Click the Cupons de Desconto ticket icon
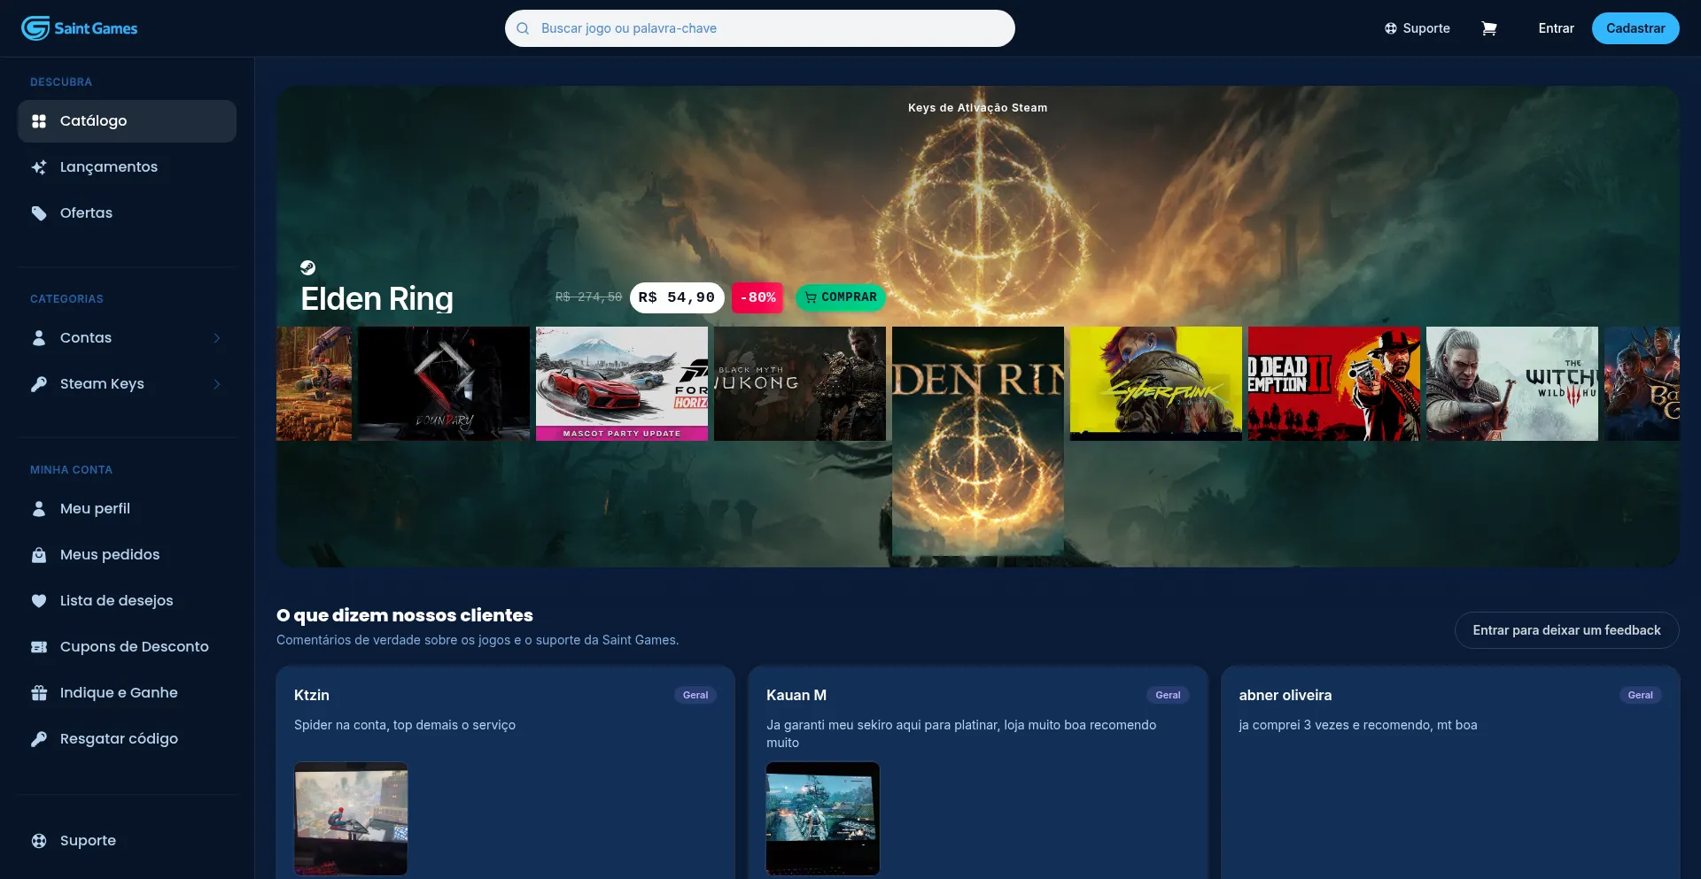This screenshot has width=1701, height=879. [39, 647]
